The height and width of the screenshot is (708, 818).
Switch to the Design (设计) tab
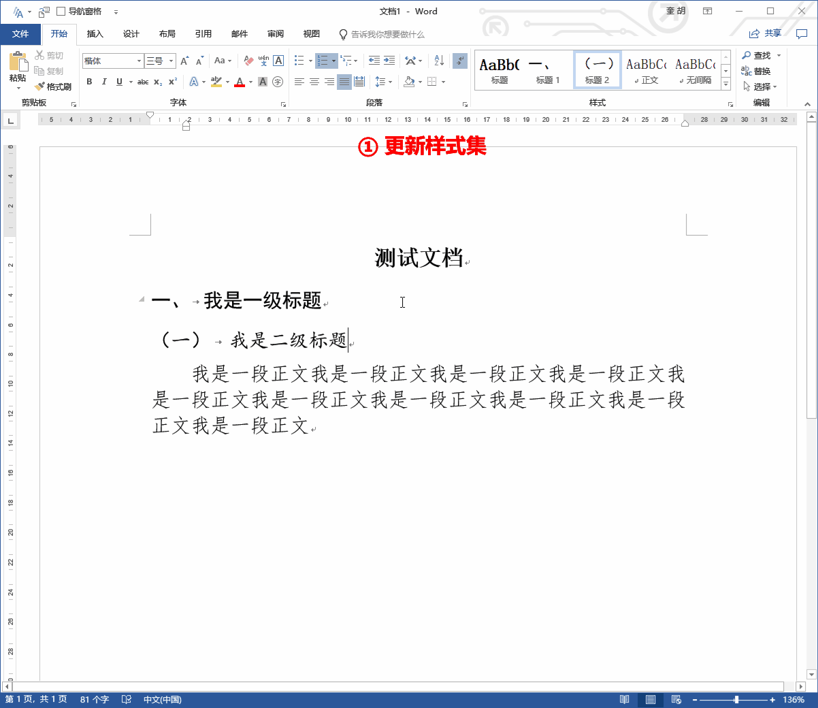pos(131,34)
